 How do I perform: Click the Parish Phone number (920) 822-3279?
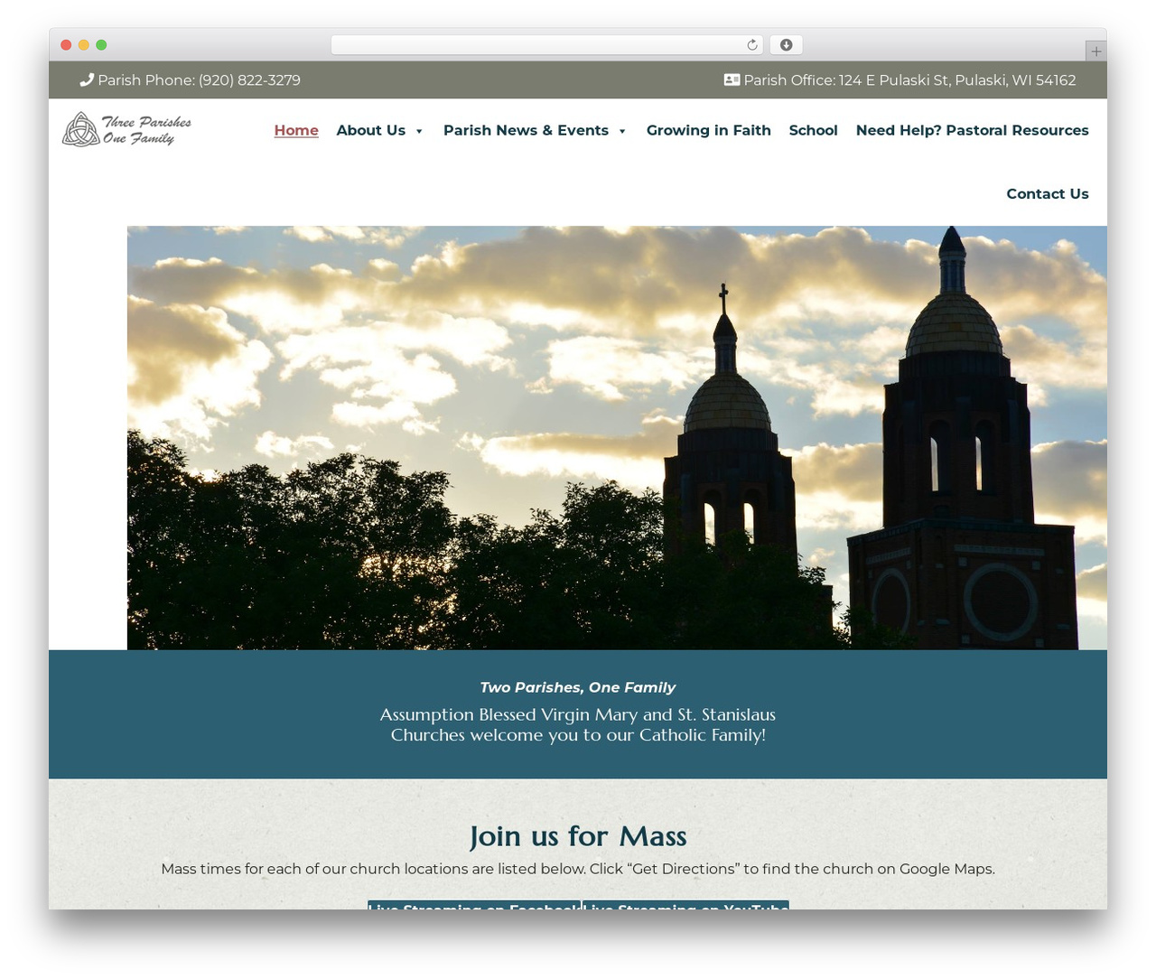[249, 79]
